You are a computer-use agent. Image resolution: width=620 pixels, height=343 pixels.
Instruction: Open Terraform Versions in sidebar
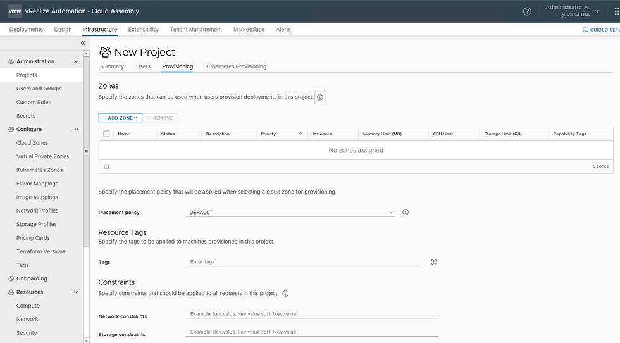(41, 251)
